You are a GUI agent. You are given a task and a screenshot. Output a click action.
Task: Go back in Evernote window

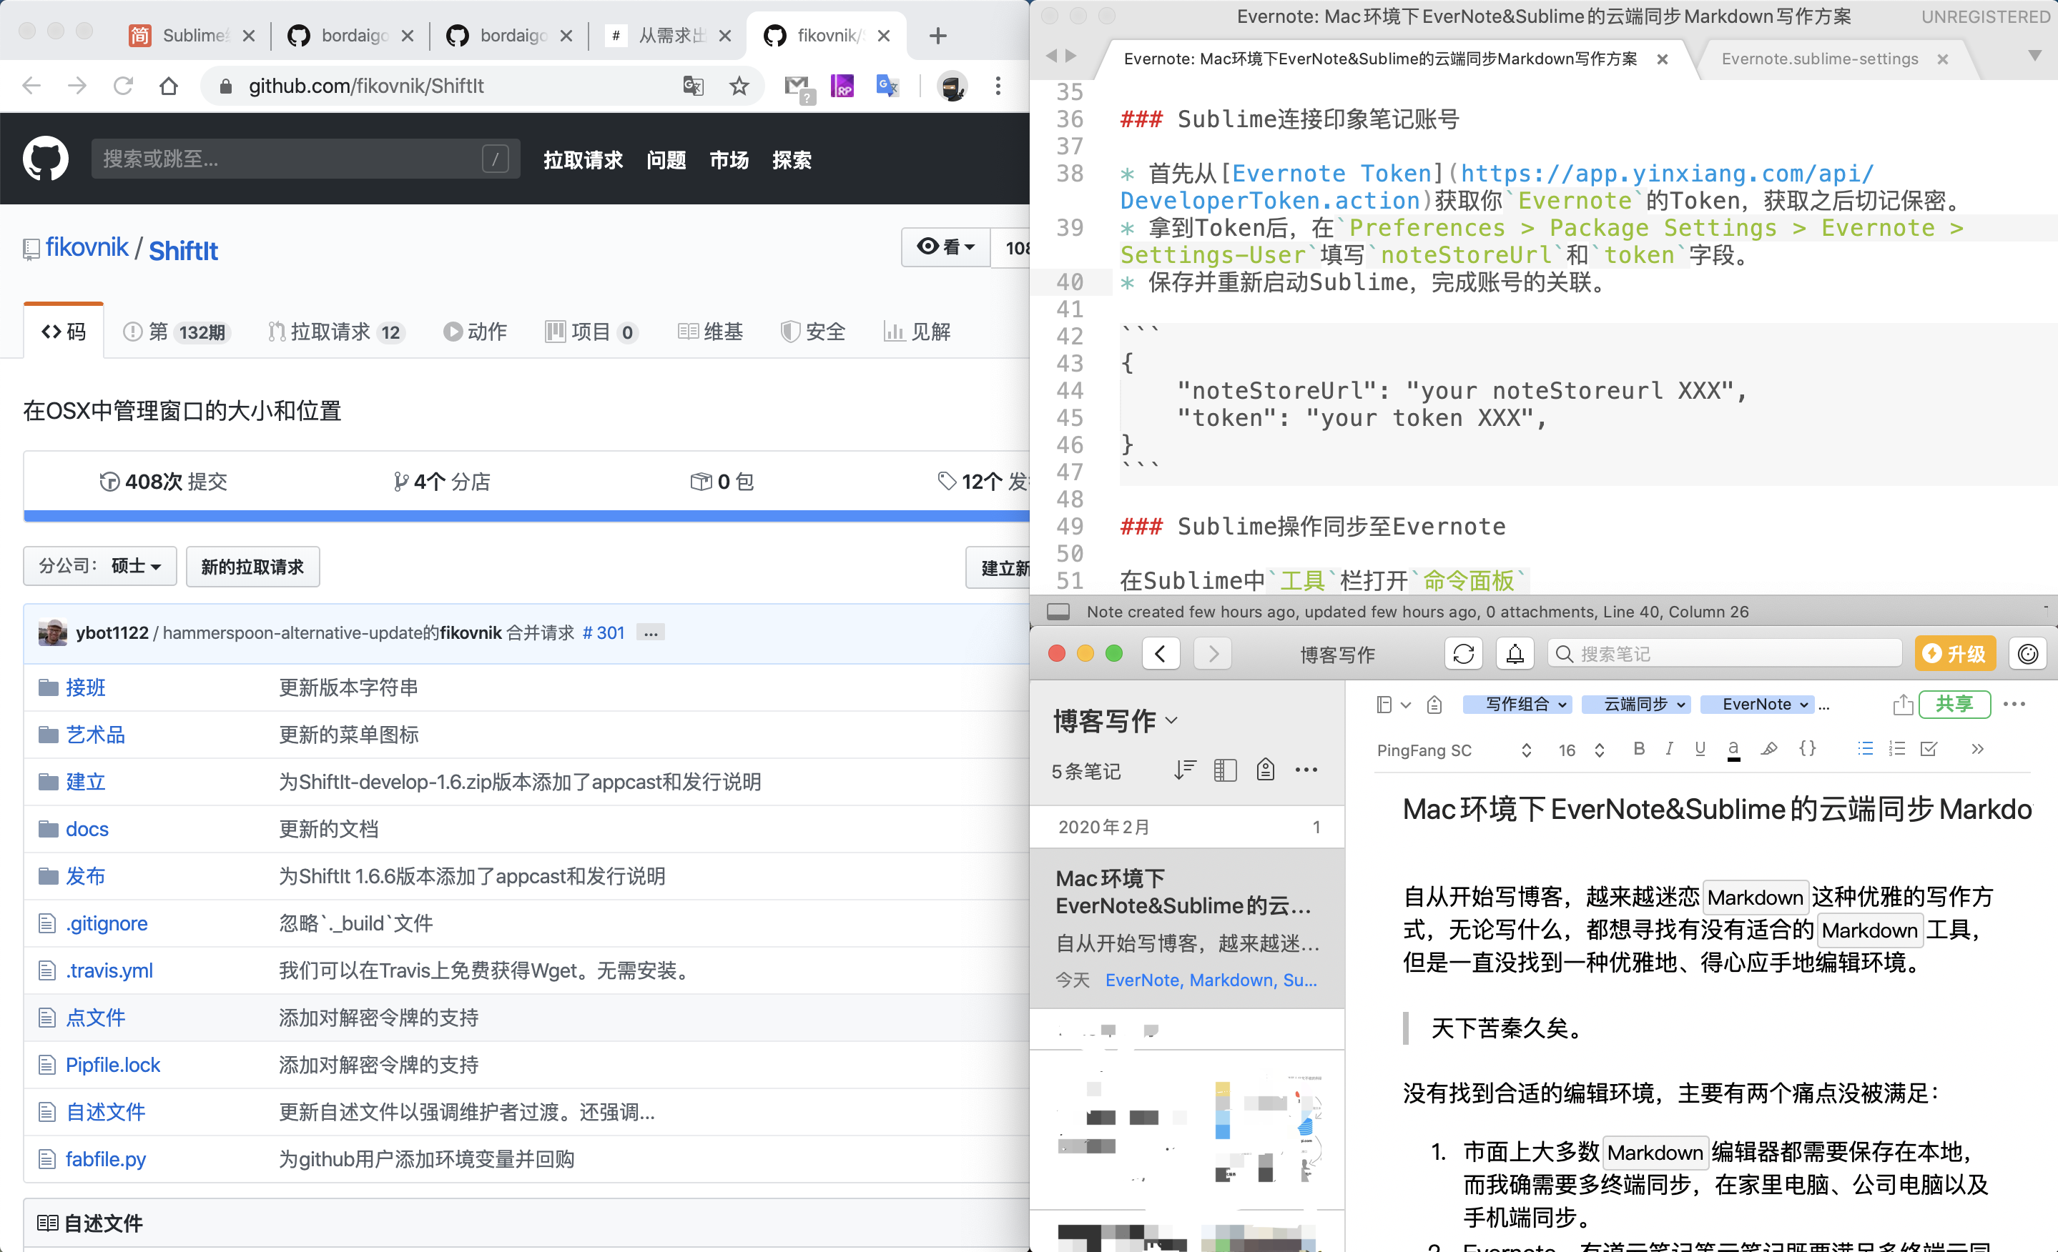point(1161,654)
